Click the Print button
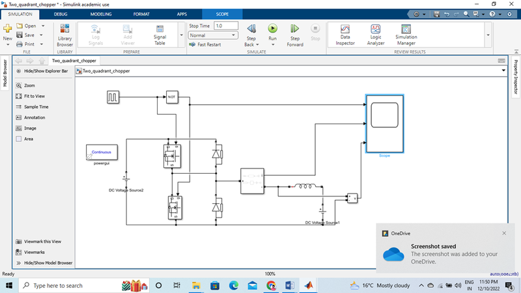521x293 pixels. [25, 44]
